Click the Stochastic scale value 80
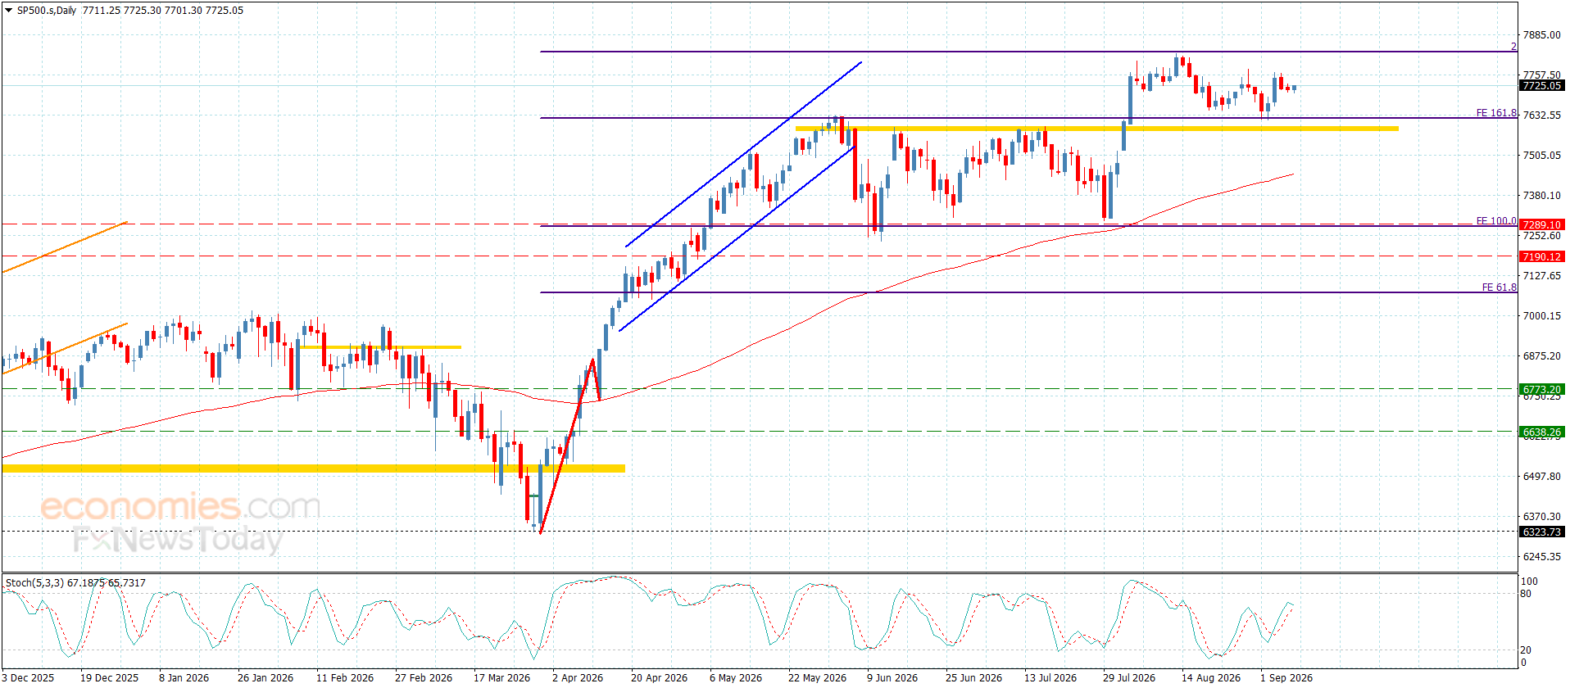This screenshot has height=688, width=1570. (1526, 594)
